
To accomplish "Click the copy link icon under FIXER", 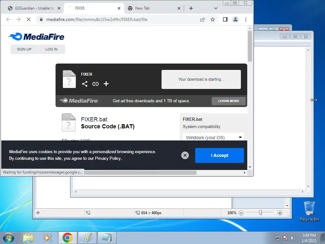I will pos(95,84).
